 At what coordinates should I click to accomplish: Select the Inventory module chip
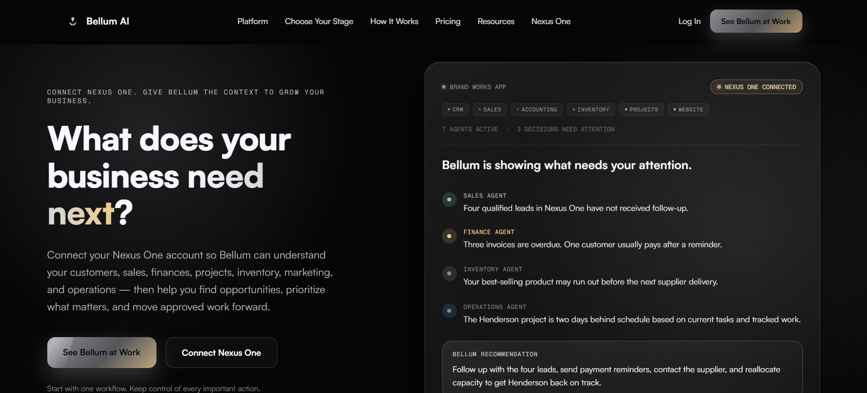pos(591,109)
